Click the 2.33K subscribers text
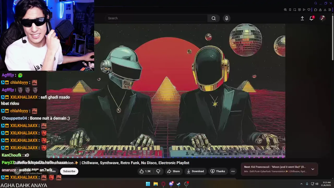The image size is (334, 188). coord(33,173)
